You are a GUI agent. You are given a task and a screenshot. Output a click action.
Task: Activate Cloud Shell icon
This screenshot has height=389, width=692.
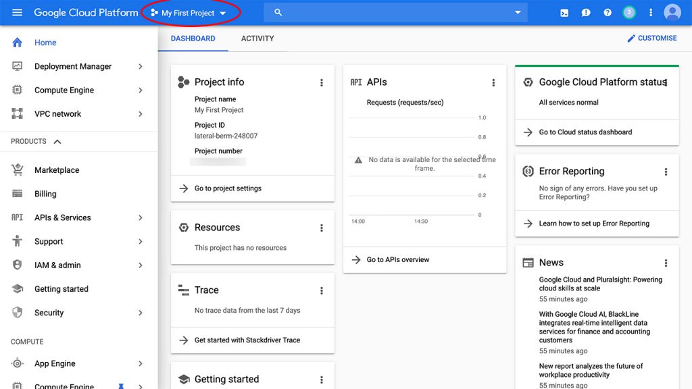(x=564, y=13)
